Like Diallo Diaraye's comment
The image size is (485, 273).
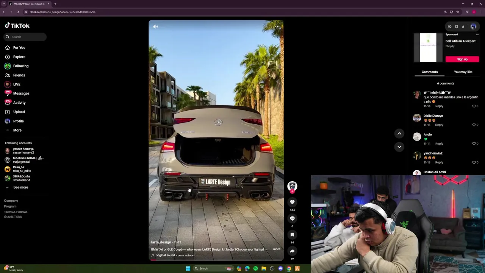pos(474,125)
